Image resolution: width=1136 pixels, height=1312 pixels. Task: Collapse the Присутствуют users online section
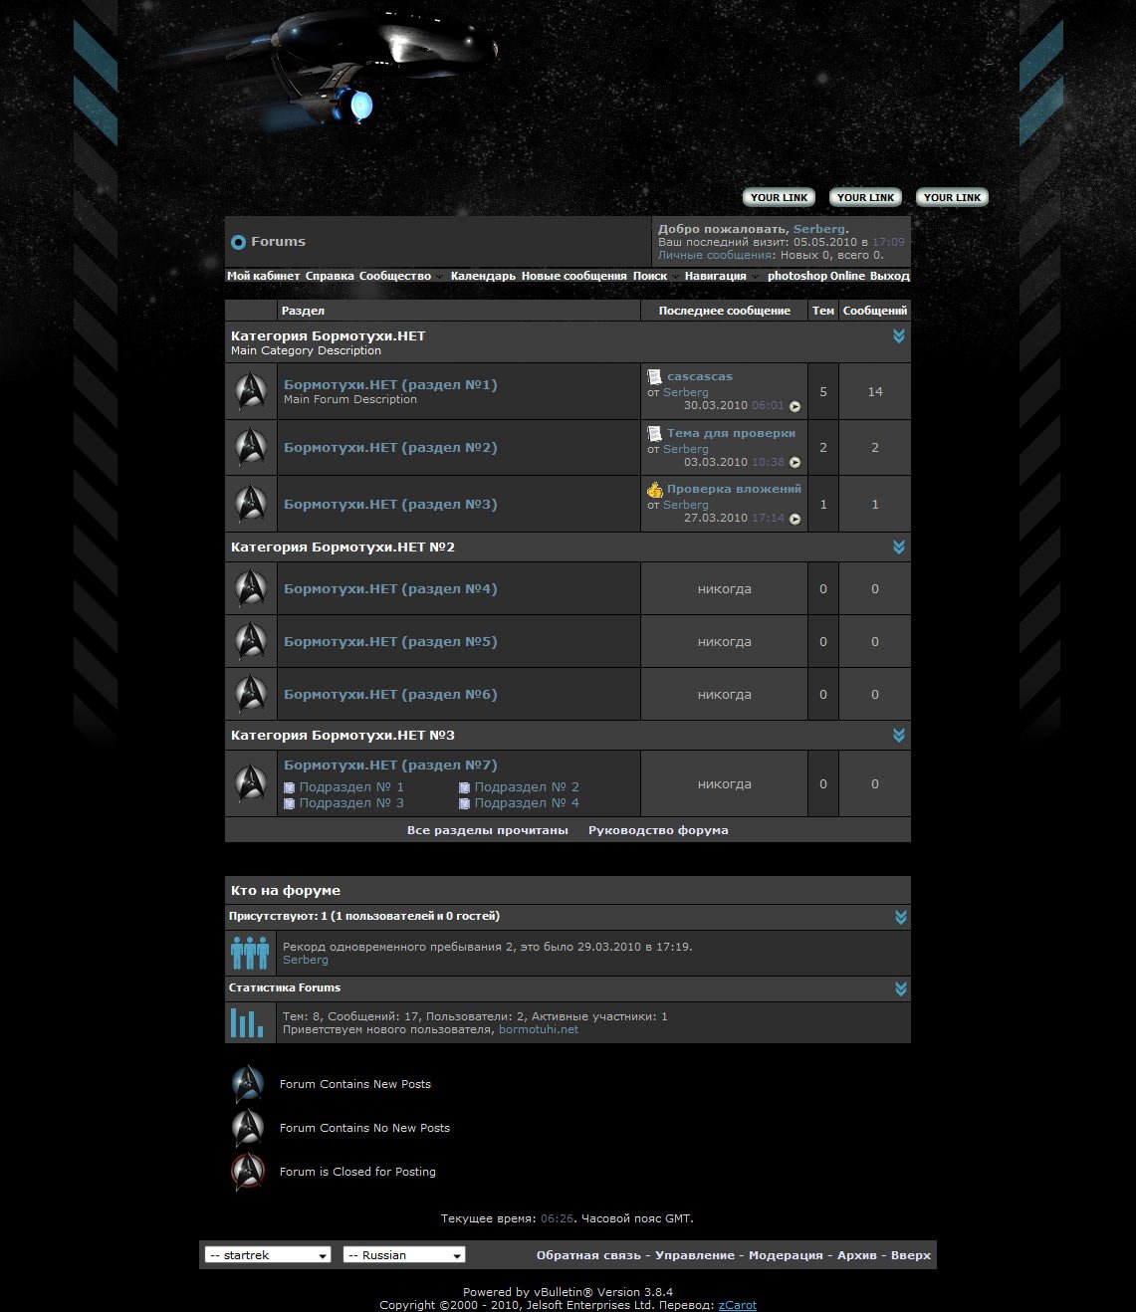click(x=901, y=917)
